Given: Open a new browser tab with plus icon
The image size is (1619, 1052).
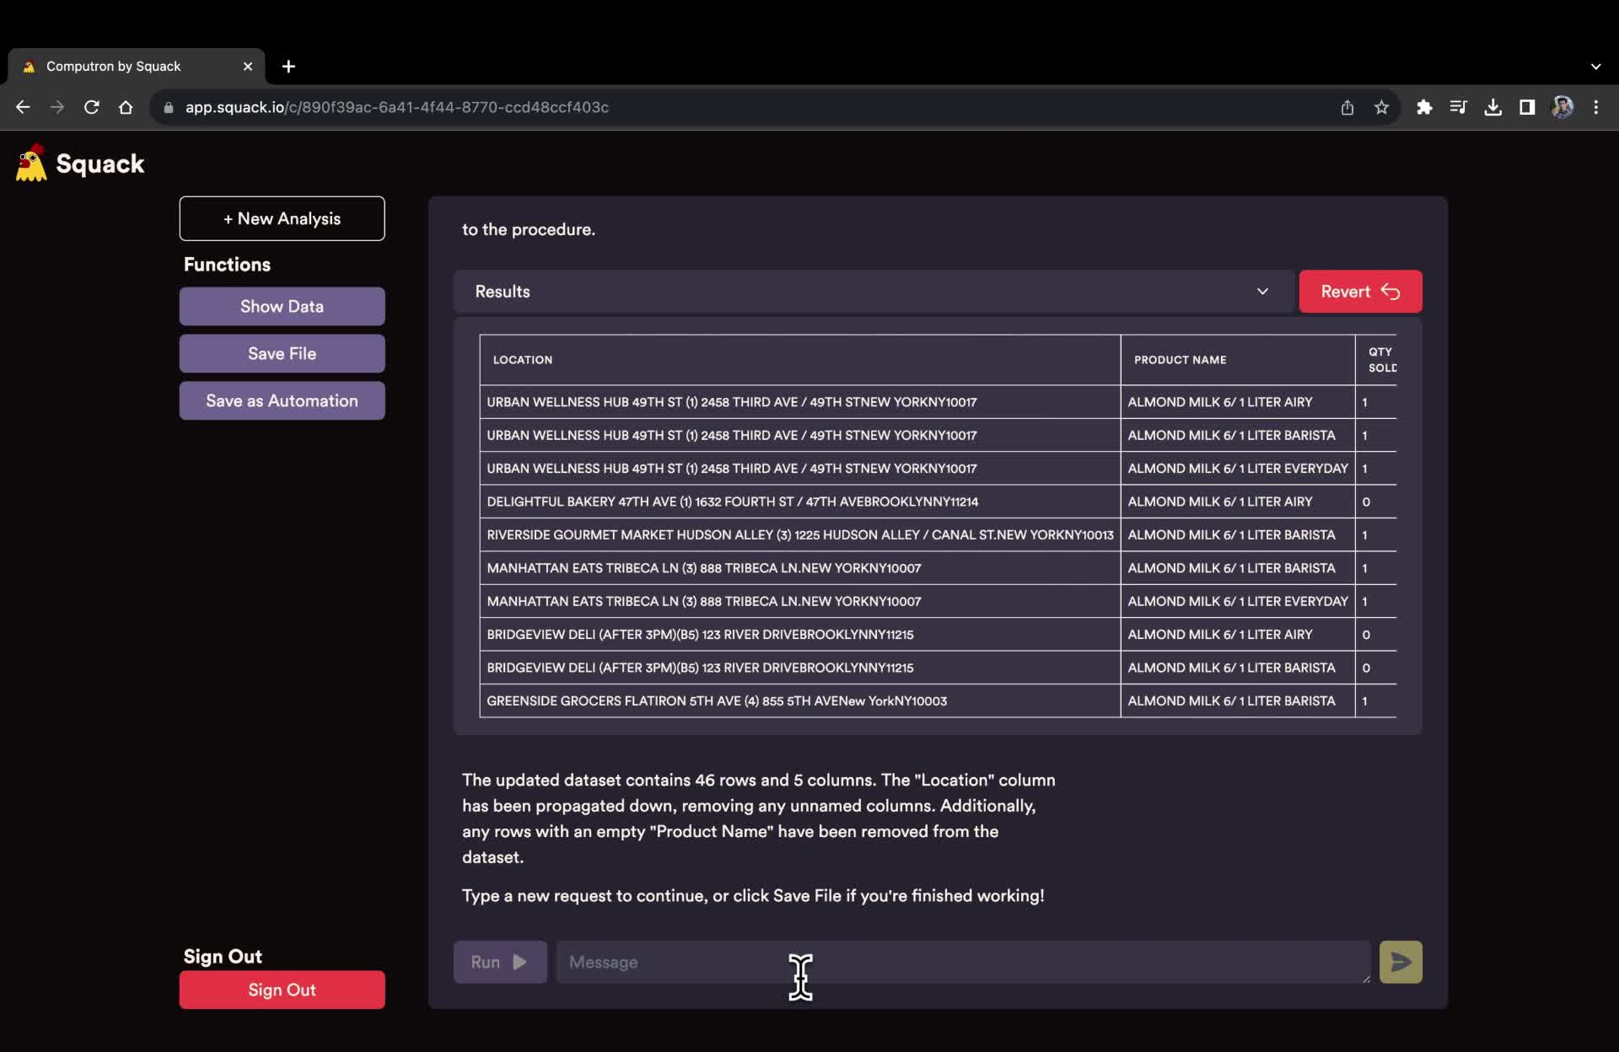Looking at the screenshot, I should [x=288, y=66].
